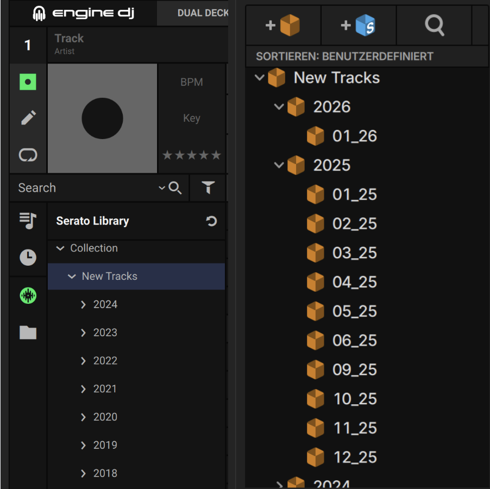Image resolution: width=490 pixels, height=489 pixels.
Task: Switch to the Dual Deck tab
Action: tap(202, 13)
